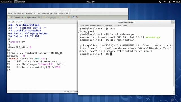Open terminal Ansicht menu

coord(100,25)
